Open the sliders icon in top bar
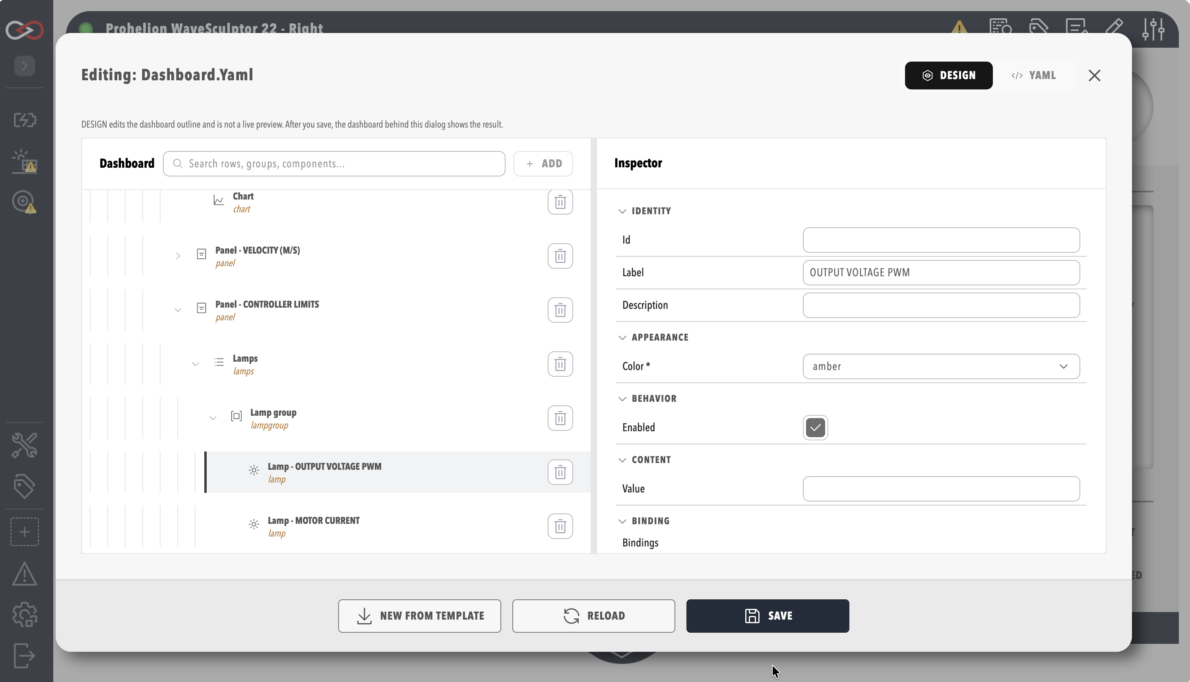Screen dimensions: 1190x682 pos(1153,29)
